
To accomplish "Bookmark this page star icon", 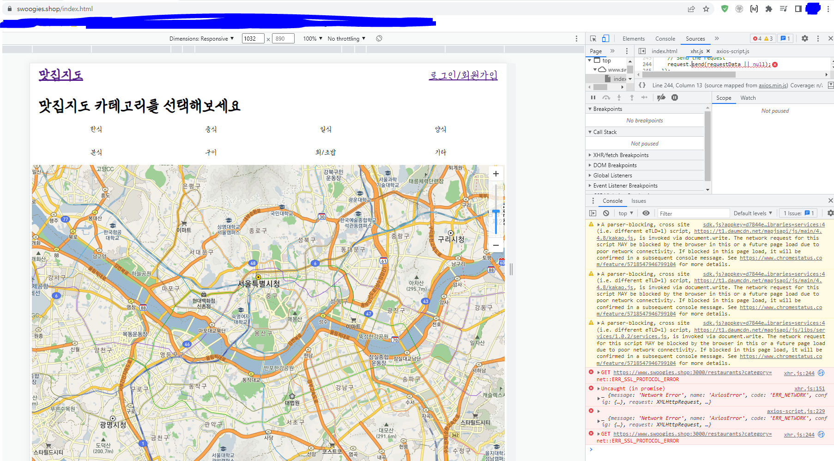I will (706, 9).
